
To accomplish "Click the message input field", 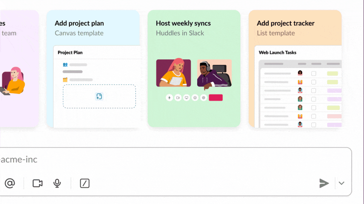I will point(176,159).
